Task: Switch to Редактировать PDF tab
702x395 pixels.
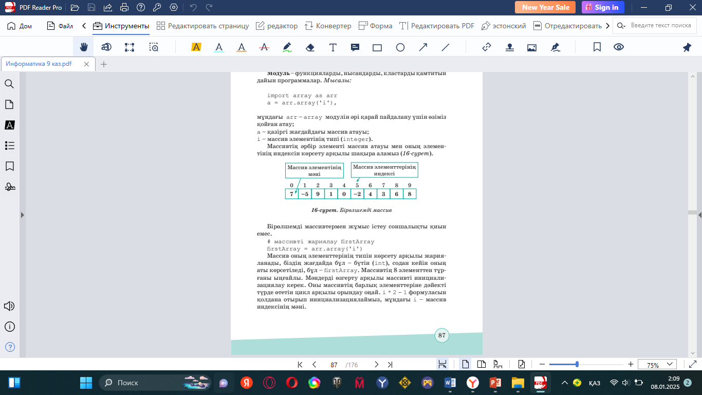Action: (437, 26)
